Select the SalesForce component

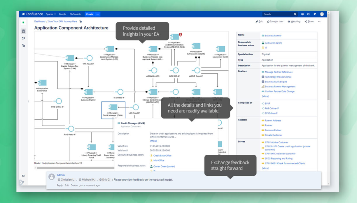[42, 83]
